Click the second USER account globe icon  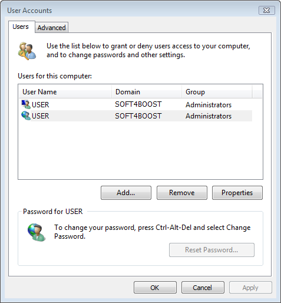click(x=26, y=116)
